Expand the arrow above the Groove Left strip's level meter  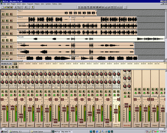(8, 104)
